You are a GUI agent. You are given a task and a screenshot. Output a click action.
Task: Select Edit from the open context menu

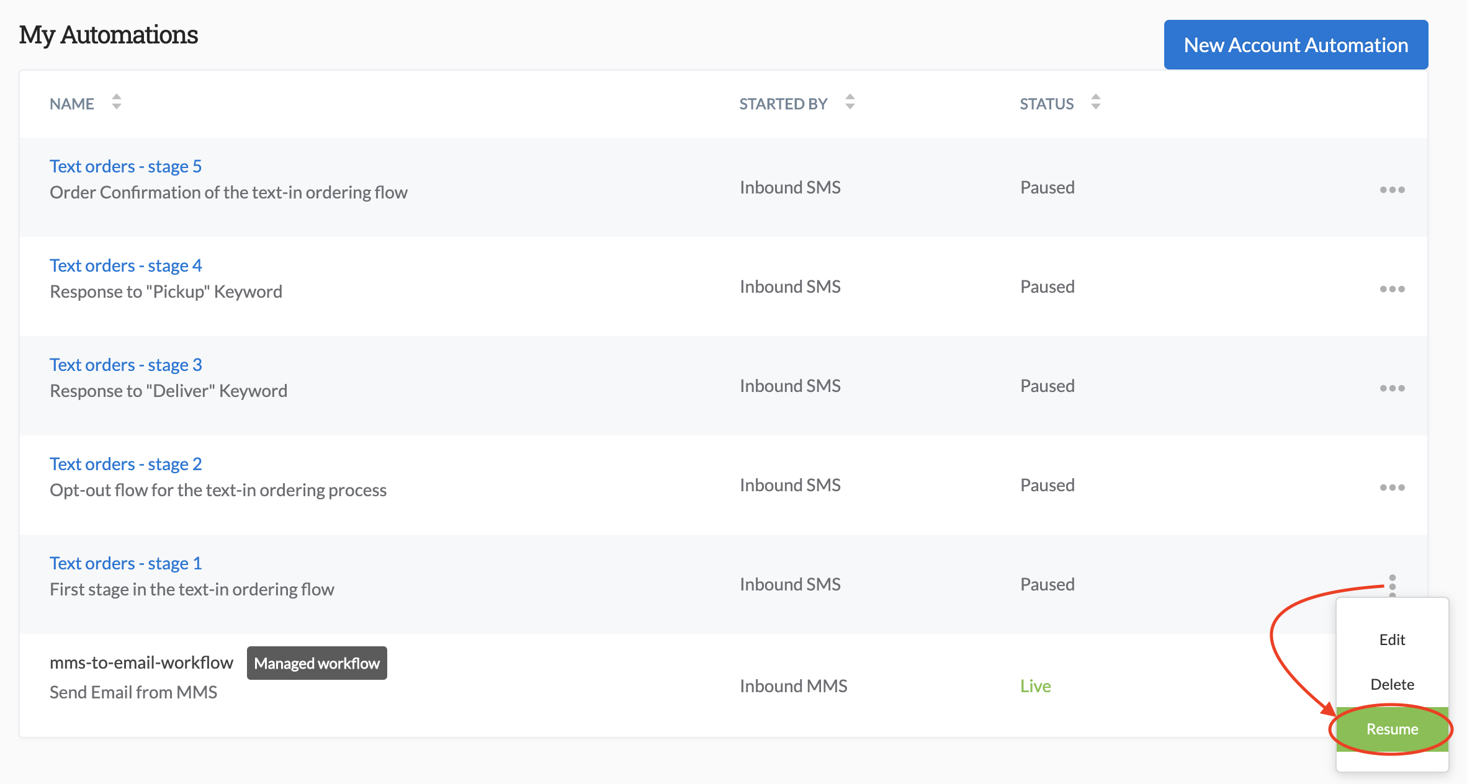point(1392,639)
